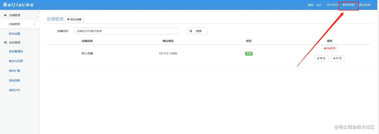This screenshot has height=134, width=379.
Task: Expand the 店铺管理 submenu chevron
Action: point(34,24)
